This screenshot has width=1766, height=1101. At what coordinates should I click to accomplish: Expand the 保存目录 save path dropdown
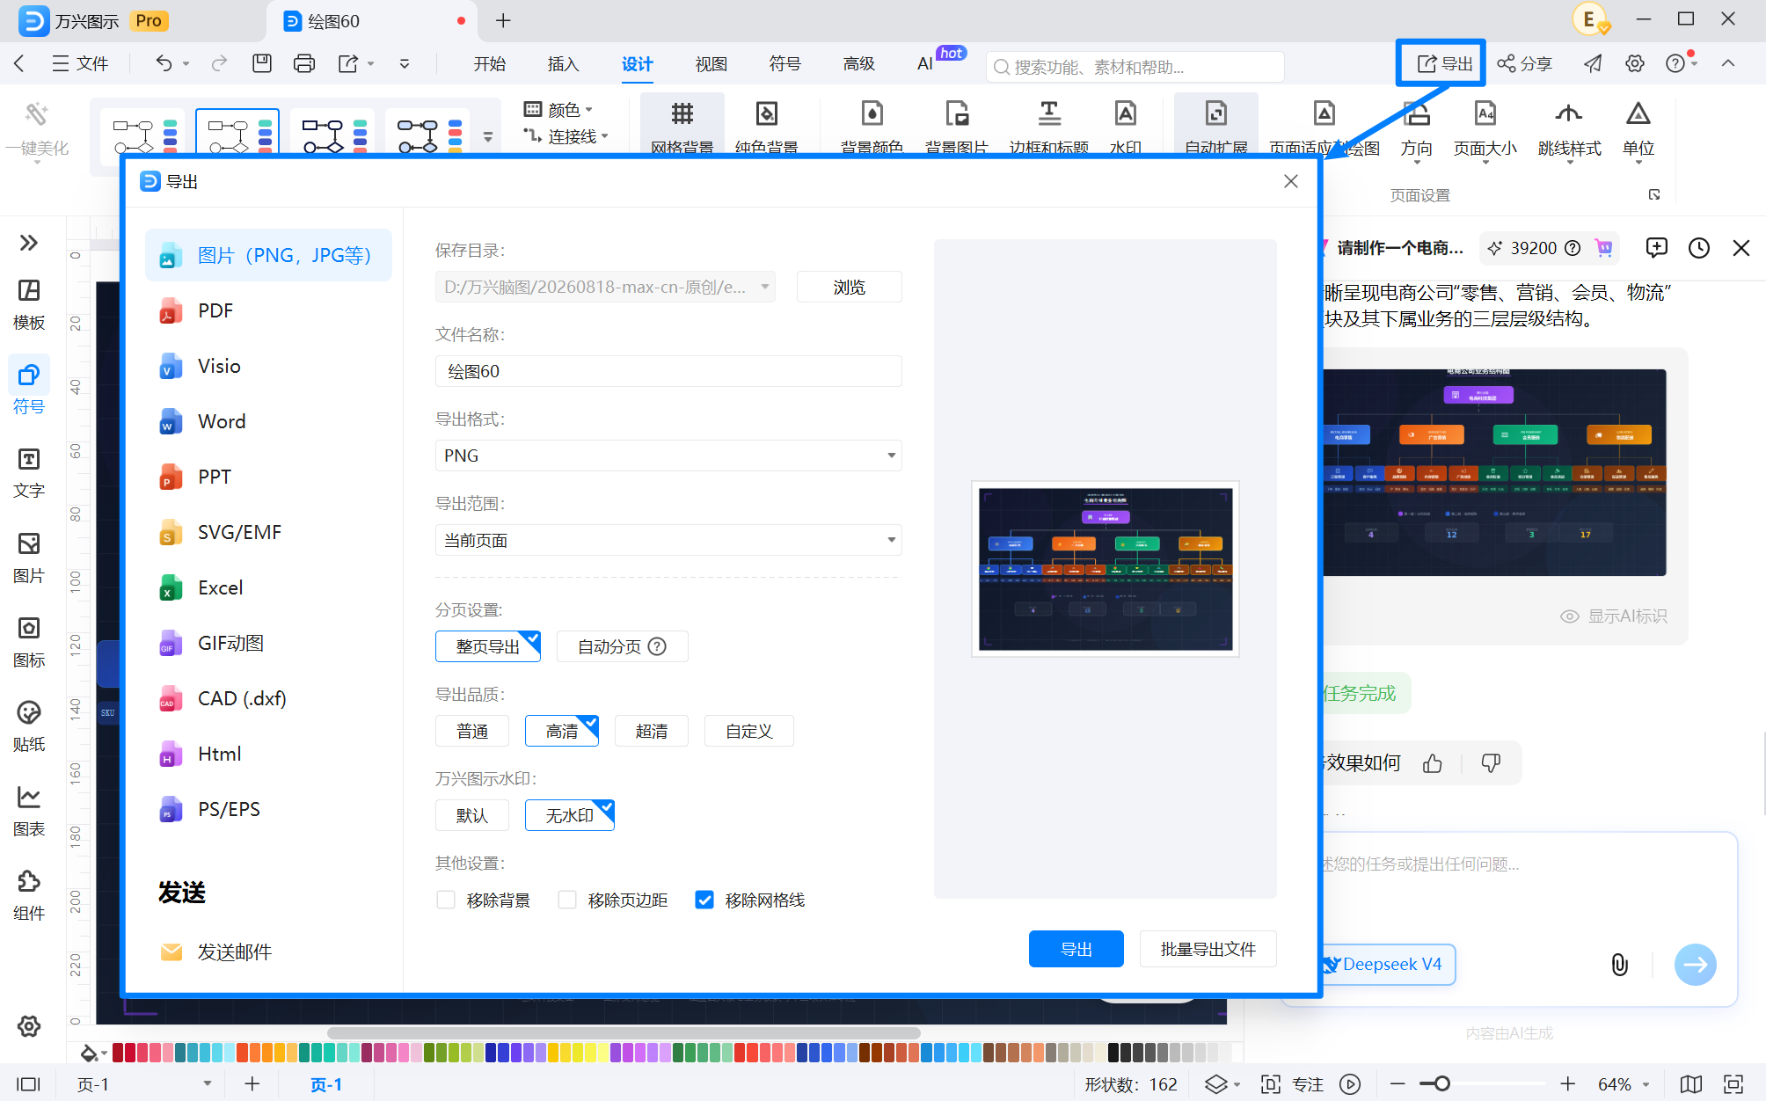click(765, 287)
